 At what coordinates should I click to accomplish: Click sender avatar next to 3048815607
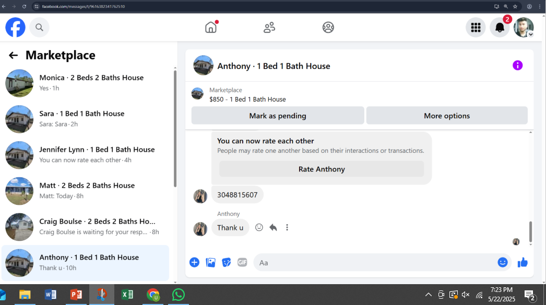click(200, 196)
